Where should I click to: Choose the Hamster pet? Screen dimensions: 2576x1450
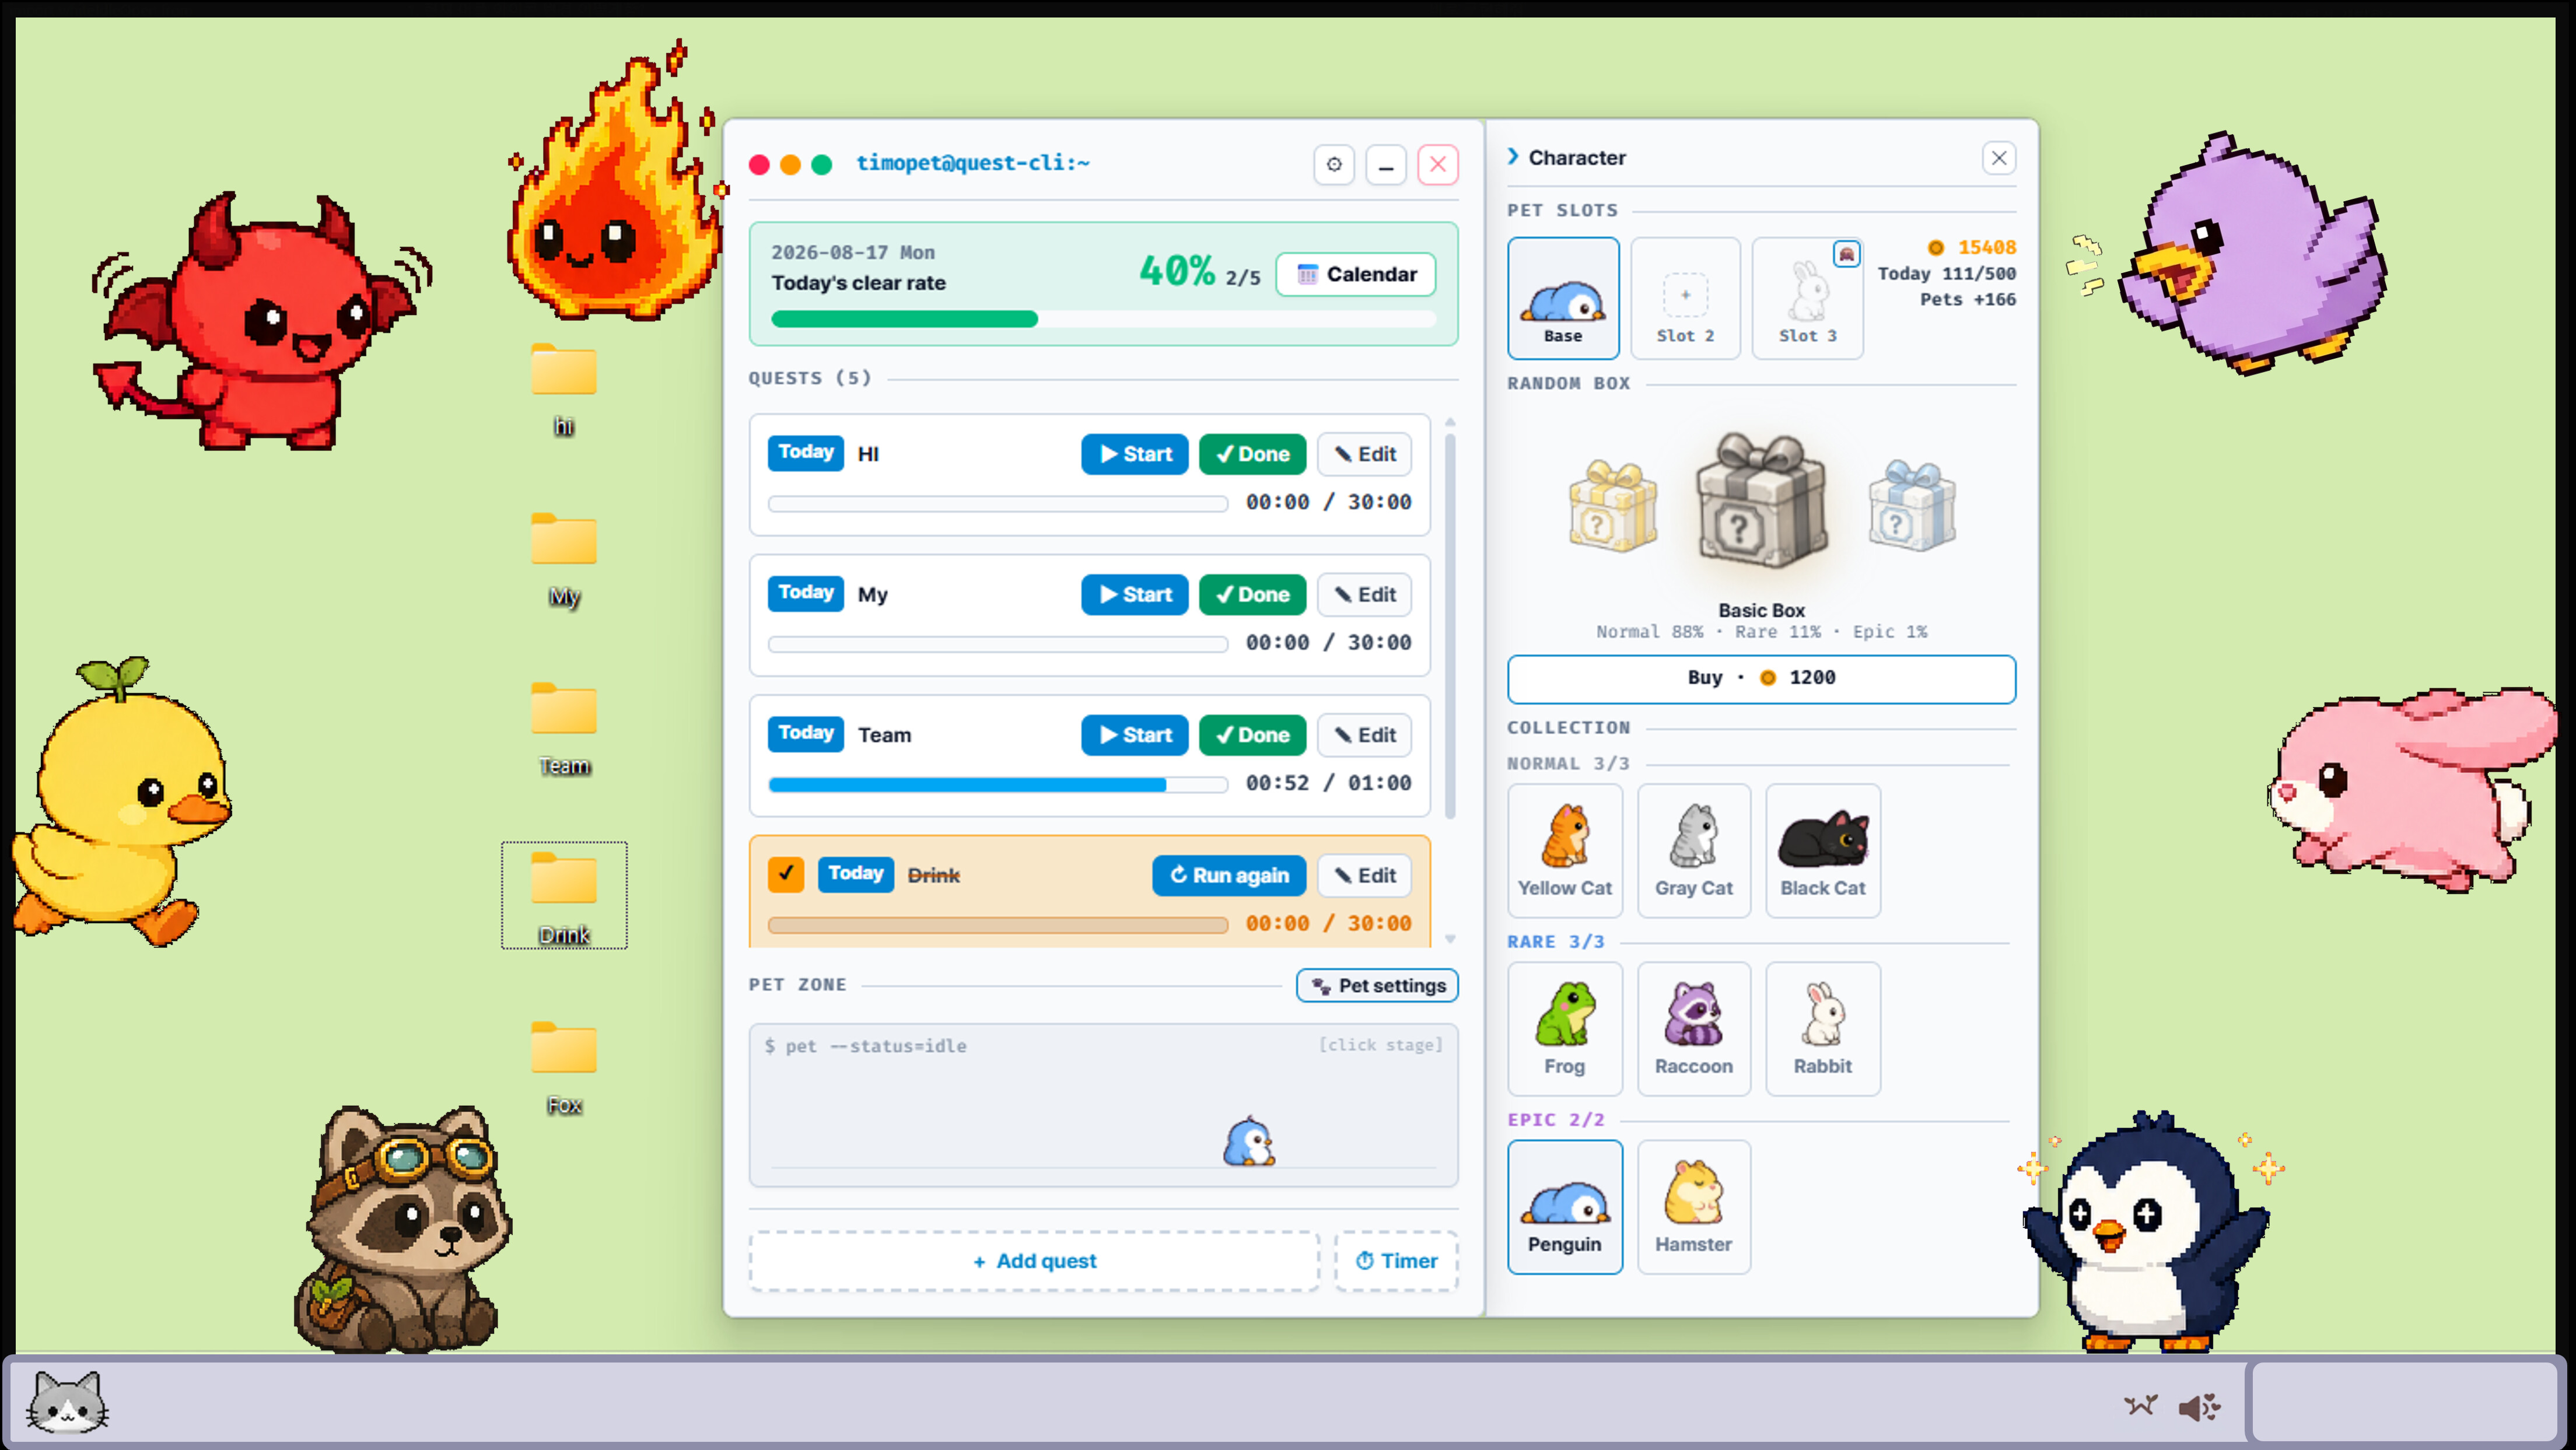click(x=1694, y=1207)
